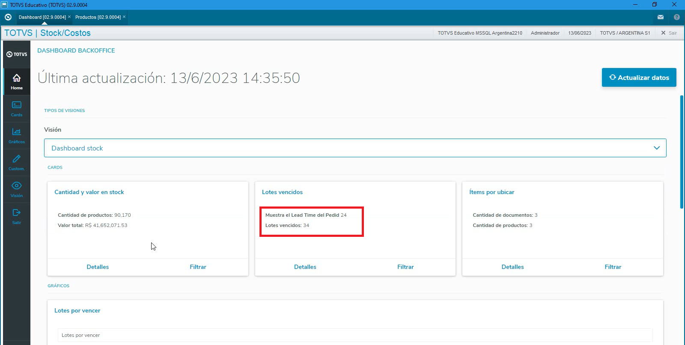The image size is (685, 345).
Task: Open Cards section in sidebar
Action: point(17,109)
